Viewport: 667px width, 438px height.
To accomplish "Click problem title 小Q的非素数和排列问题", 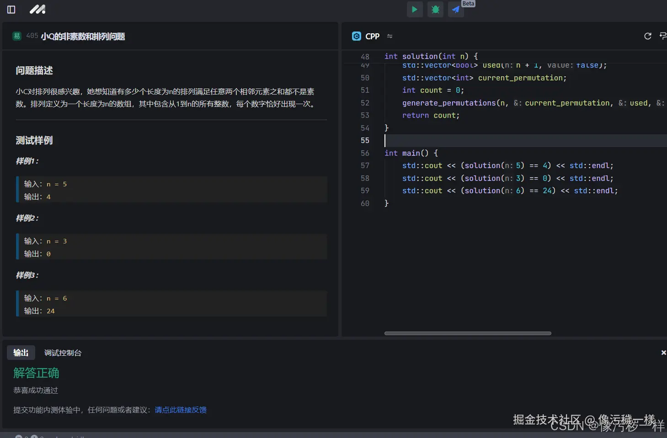I will (x=83, y=36).
